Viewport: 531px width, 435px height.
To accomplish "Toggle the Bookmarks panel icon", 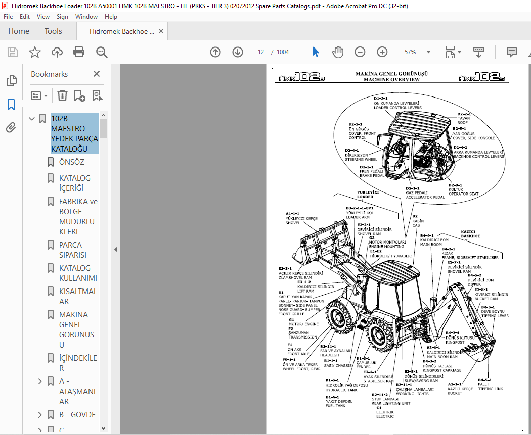I will point(11,105).
